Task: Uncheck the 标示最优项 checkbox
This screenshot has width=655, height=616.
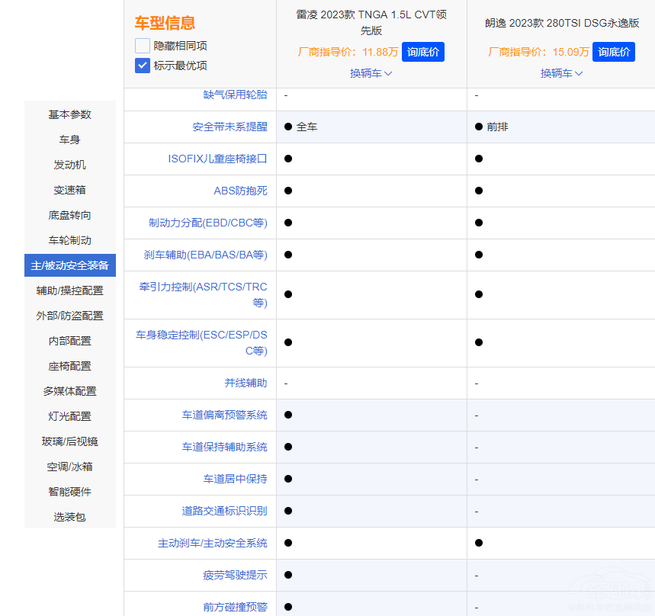Action: (x=143, y=66)
